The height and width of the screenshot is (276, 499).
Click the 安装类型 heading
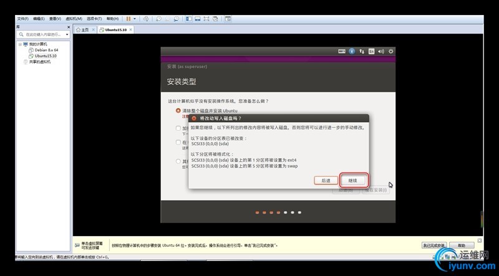click(182, 82)
